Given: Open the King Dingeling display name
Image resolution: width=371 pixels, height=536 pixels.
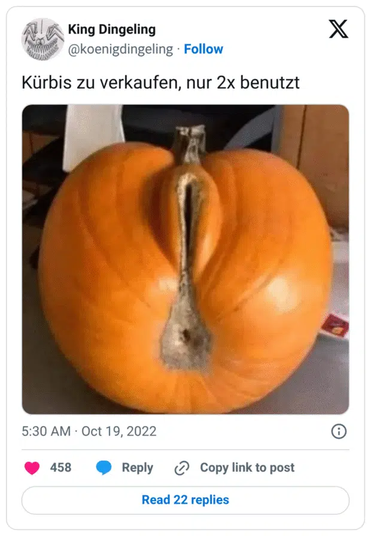Looking at the screenshot, I should [112, 29].
